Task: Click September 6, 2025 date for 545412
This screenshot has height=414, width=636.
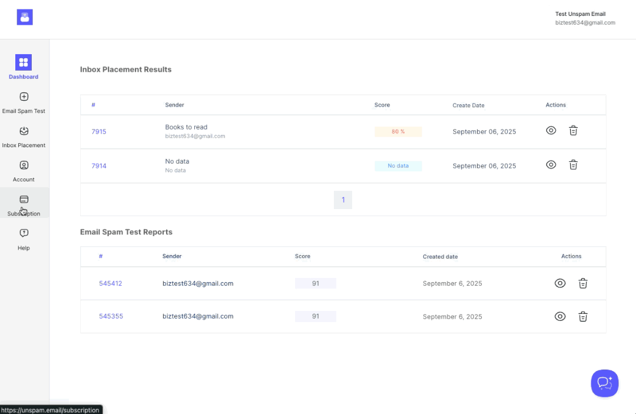Action: [x=452, y=283]
